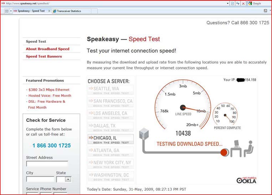
Task: Click the computer desk icon
Action: click(236, 149)
